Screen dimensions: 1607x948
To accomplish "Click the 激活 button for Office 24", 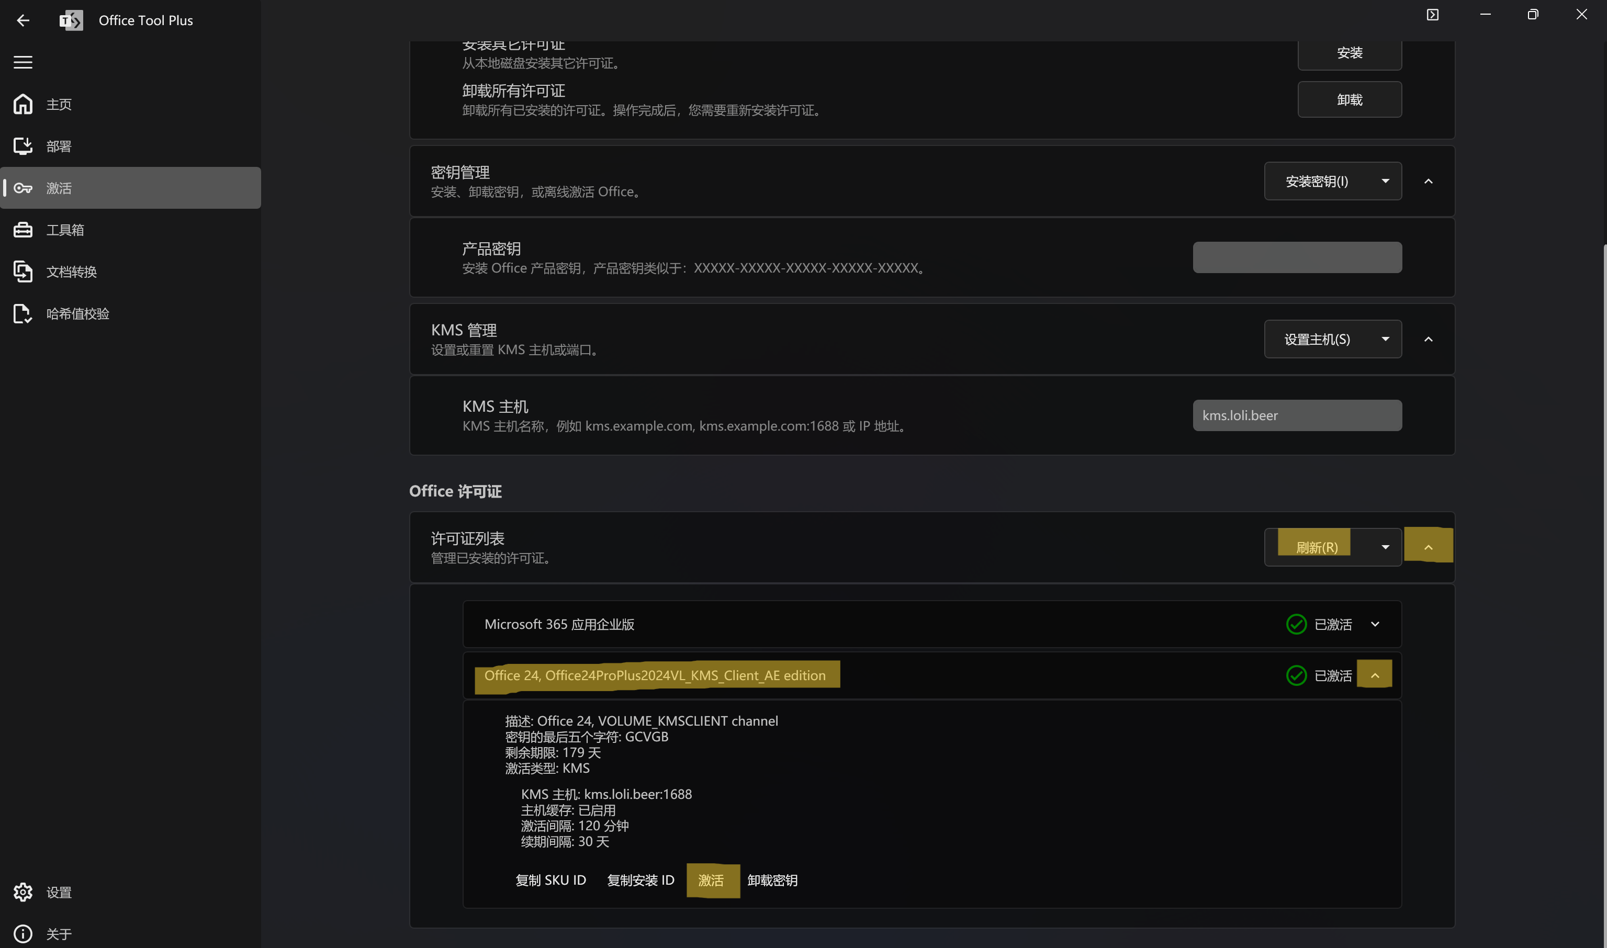I will [x=713, y=881].
